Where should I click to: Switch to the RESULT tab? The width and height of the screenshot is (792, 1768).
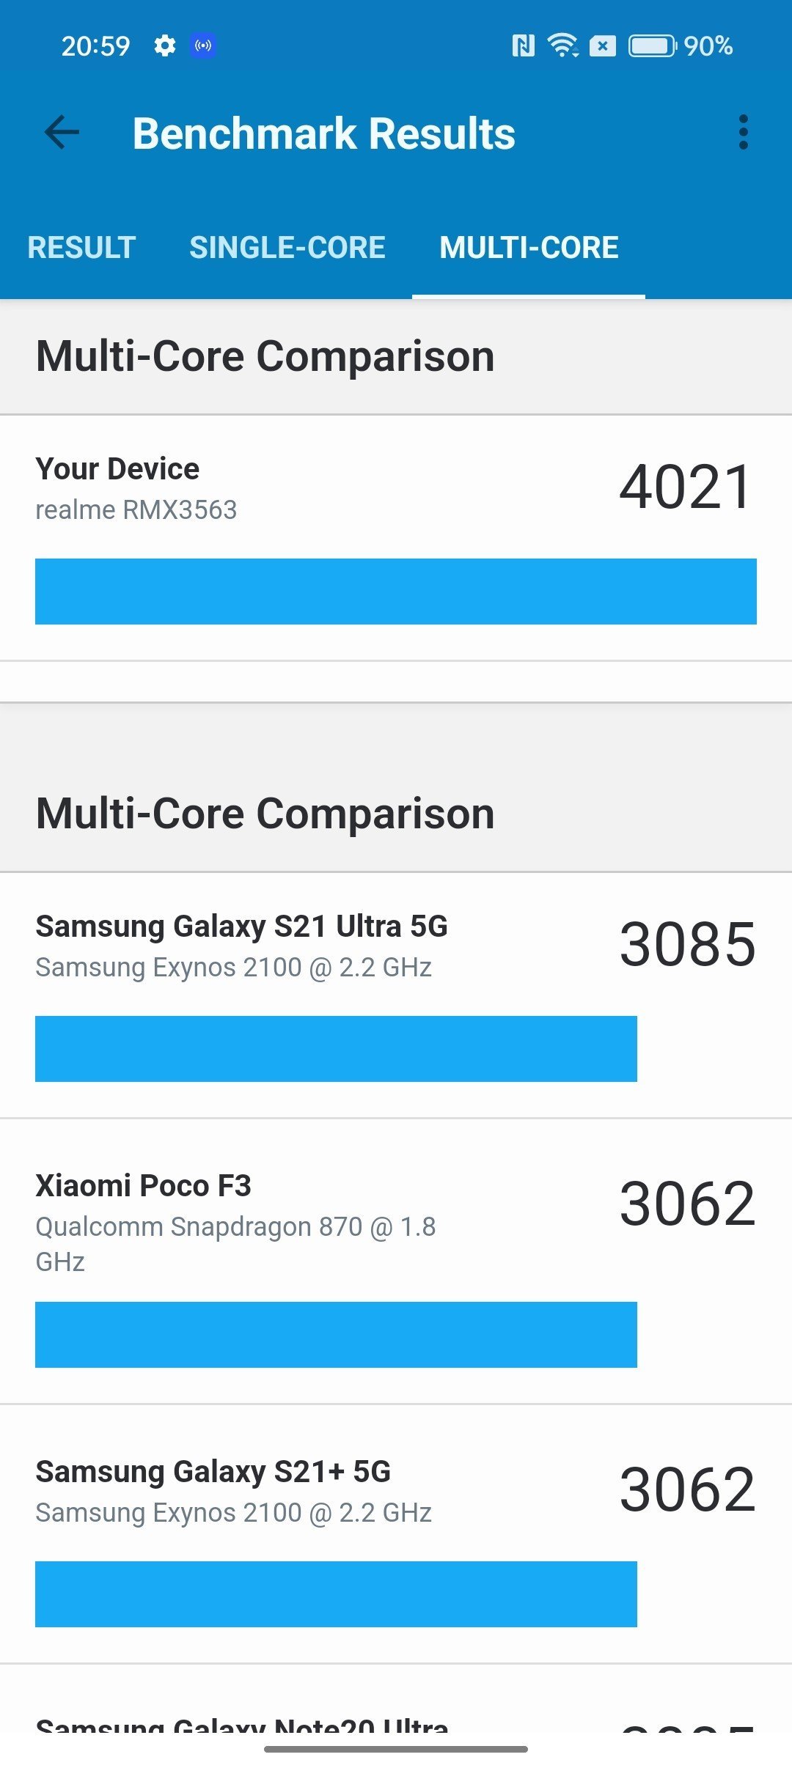[81, 247]
